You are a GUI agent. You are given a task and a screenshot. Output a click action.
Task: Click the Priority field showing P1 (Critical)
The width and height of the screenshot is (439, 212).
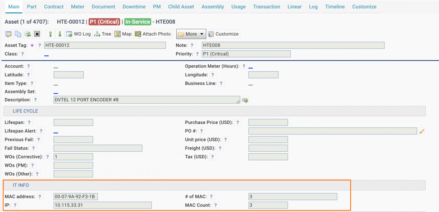tap(246, 54)
